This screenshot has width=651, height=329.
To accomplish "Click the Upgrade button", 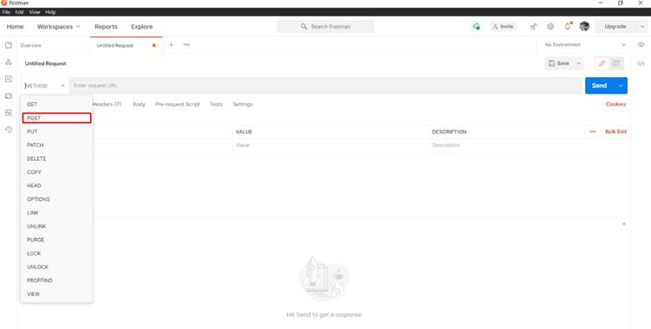I will pos(615,27).
